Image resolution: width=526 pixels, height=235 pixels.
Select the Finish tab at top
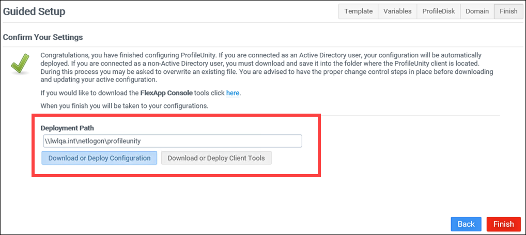(508, 11)
